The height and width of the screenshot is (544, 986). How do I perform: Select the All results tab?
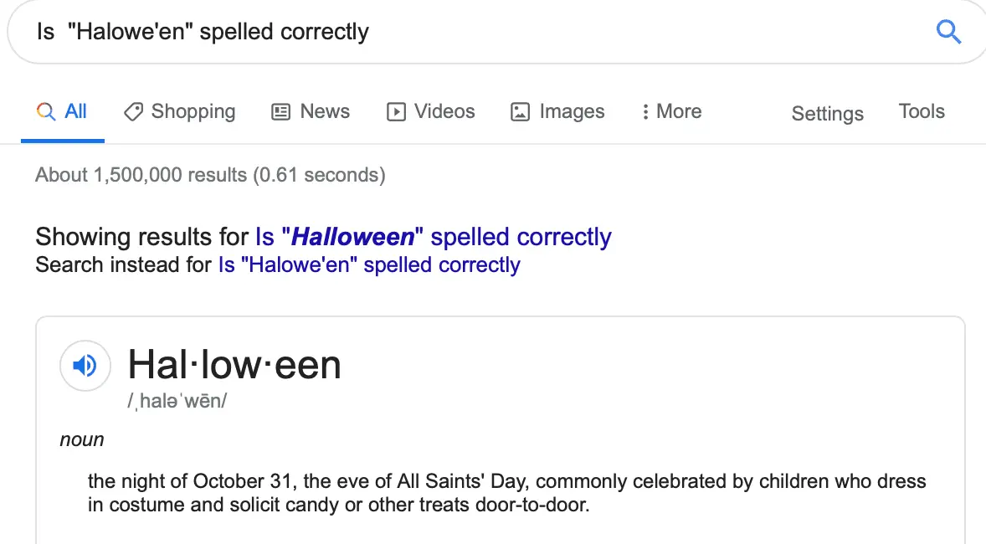(75, 112)
